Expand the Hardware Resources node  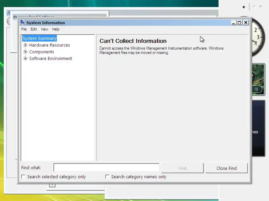tap(26, 45)
